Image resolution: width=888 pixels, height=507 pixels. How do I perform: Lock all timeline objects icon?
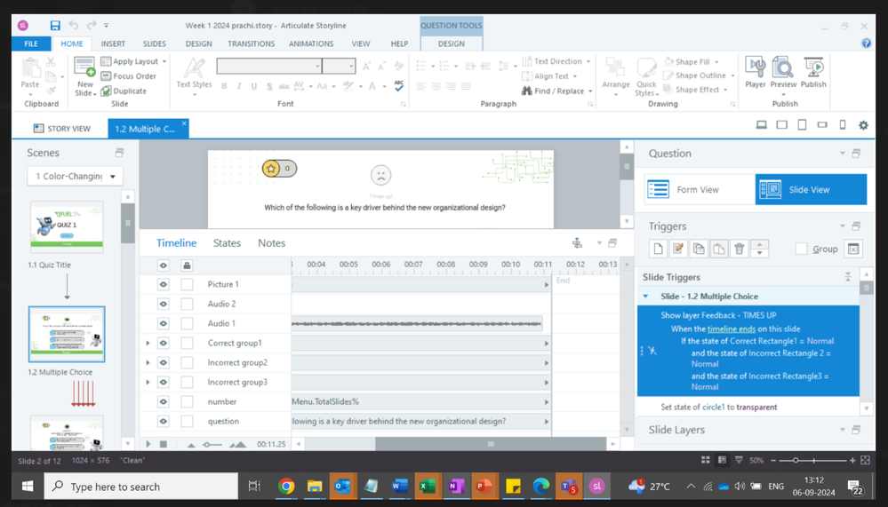tap(187, 265)
